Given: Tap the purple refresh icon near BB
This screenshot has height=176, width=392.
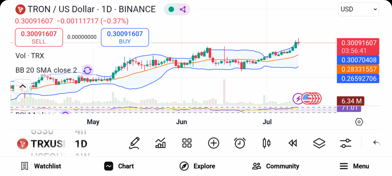Looking at the screenshot, I should [x=88, y=70].
